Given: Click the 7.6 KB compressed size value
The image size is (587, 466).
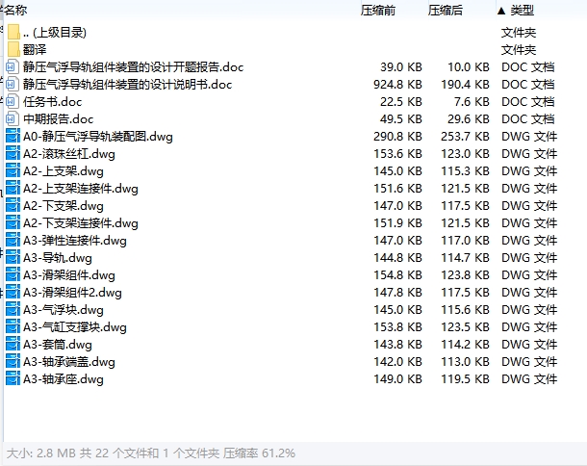Looking at the screenshot, I should click(x=472, y=101).
